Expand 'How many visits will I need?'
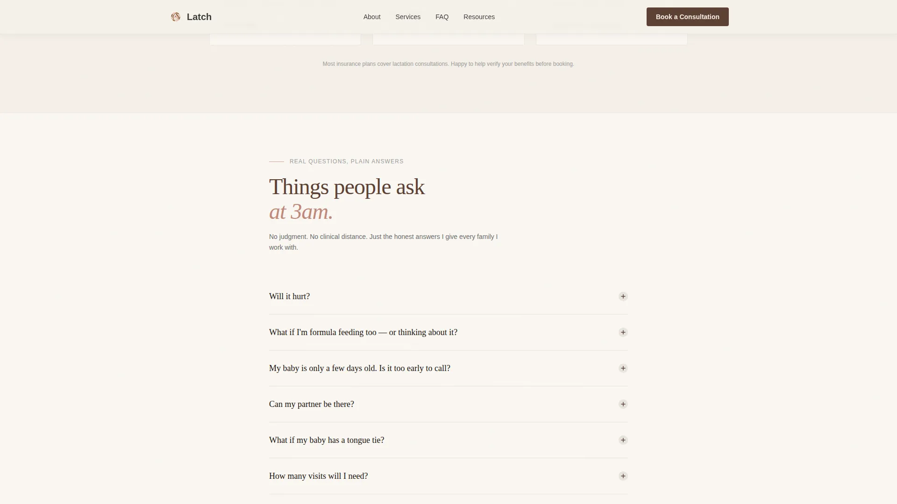The height and width of the screenshot is (504, 897). click(448, 476)
